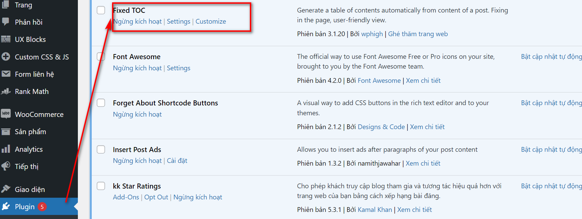
Task: Click the Font Awesome plugin title
Action: (x=137, y=56)
